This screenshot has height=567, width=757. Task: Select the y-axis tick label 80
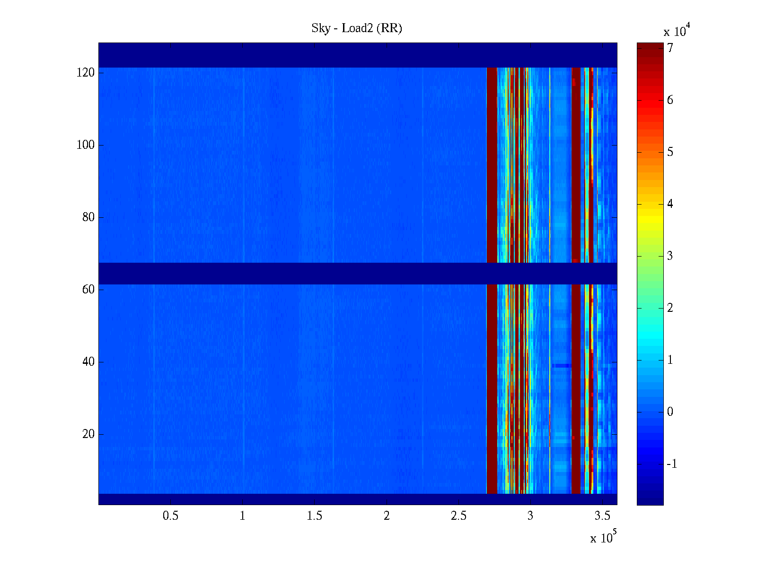pos(88,217)
